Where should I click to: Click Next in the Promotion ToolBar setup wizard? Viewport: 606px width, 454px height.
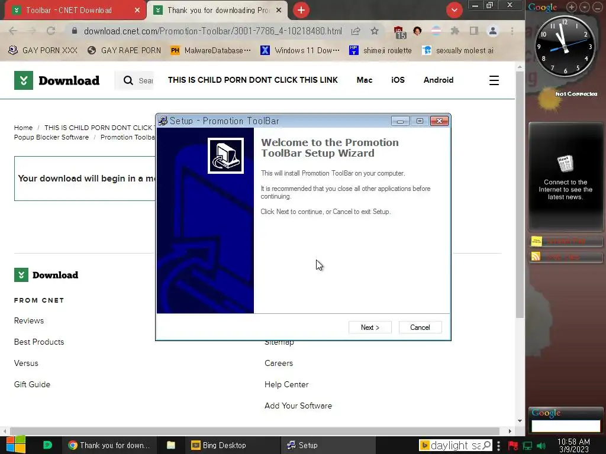[x=370, y=327]
